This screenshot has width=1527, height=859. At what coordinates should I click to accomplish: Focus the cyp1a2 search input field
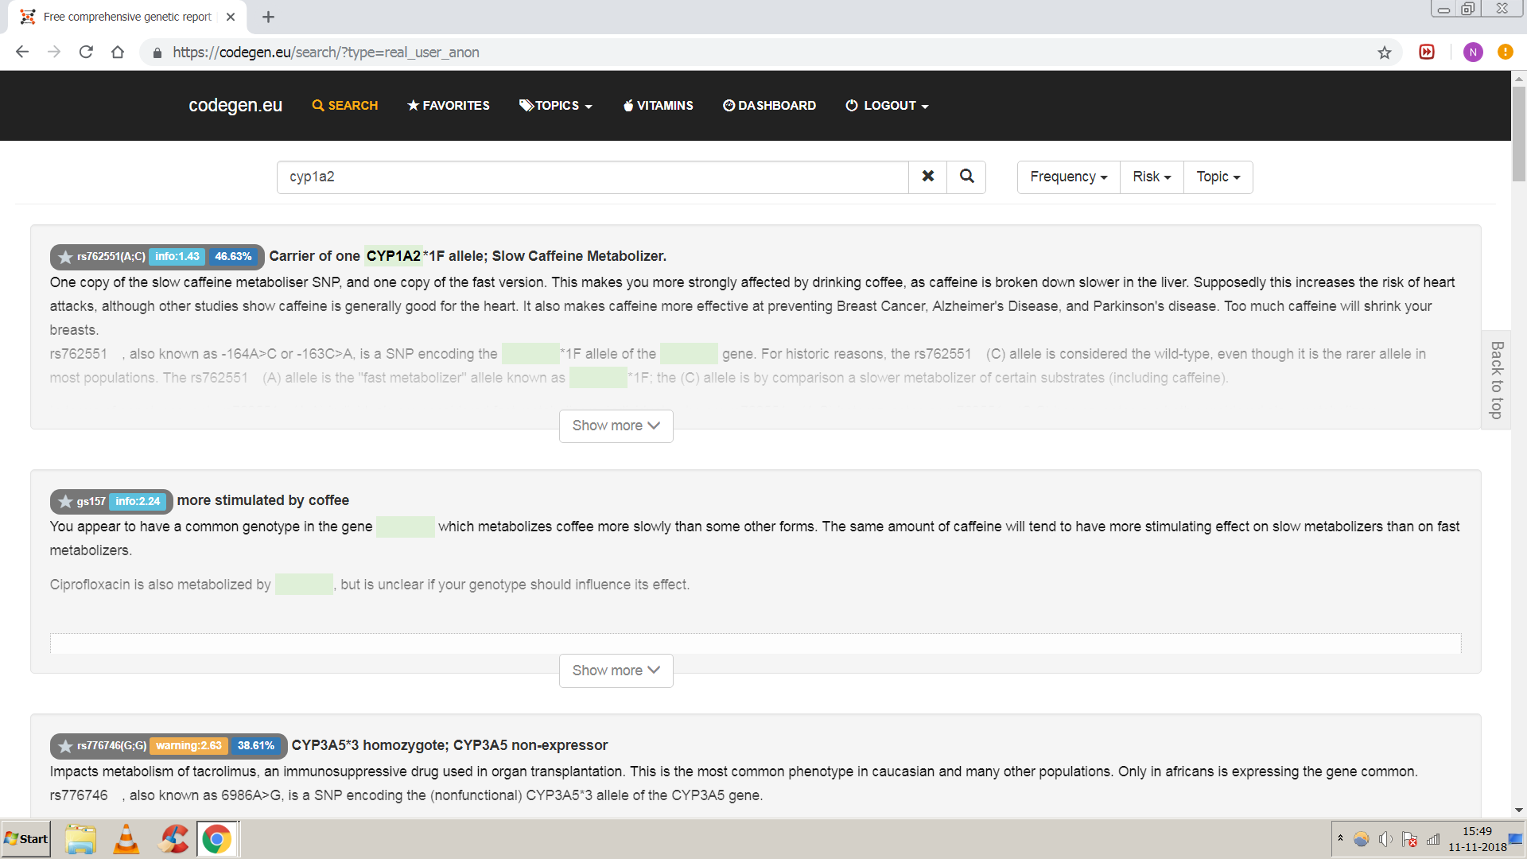(593, 177)
